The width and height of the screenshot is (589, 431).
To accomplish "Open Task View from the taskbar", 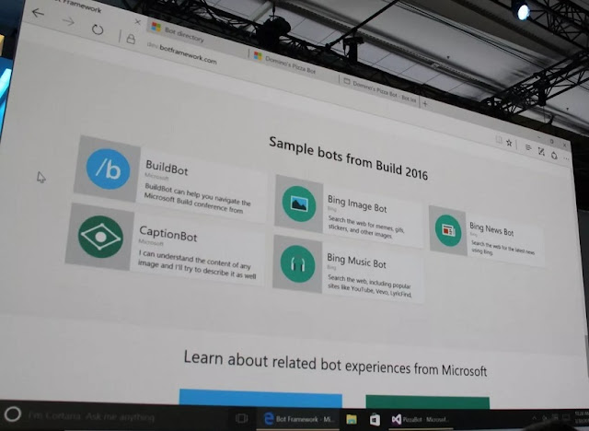I will tap(241, 418).
